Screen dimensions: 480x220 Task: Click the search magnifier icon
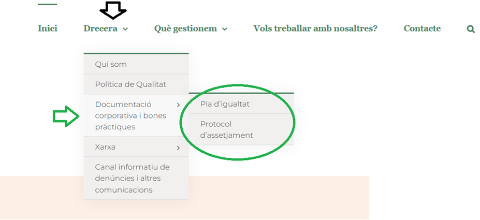pyautogui.click(x=471, y=30)
